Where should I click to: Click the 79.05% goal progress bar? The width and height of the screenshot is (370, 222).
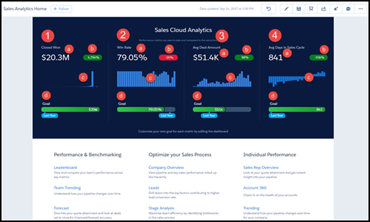(x=146, y=109)
